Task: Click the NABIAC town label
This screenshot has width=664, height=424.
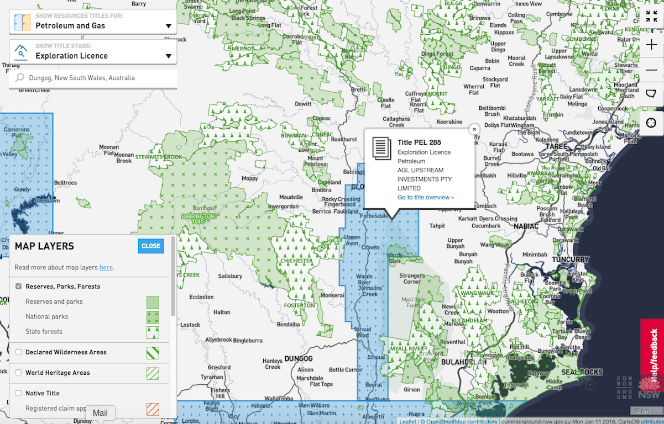Action: (525, 226)
